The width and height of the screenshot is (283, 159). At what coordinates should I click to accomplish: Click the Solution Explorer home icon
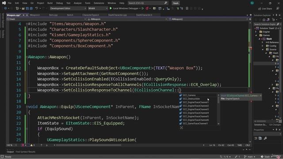[x=264, y=20]
